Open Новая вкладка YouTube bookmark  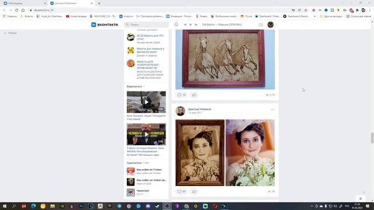coord(77,16)
